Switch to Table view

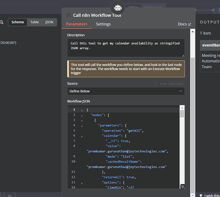coord(34,22)
